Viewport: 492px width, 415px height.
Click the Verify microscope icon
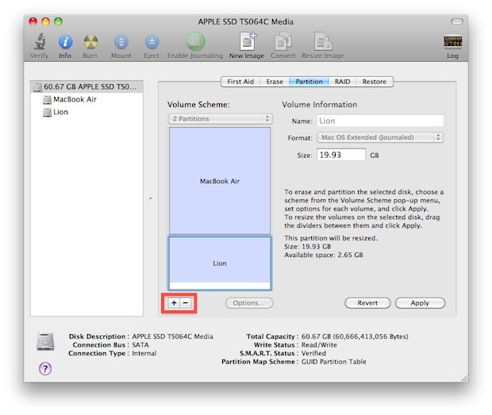pos(40,42)
